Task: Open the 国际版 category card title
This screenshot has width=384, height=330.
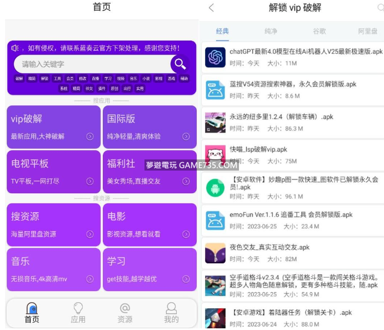Action: pos(121,119)
